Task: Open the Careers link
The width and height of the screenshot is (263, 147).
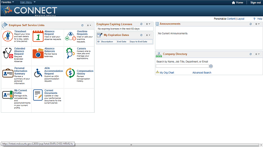Action: [81, 49]
